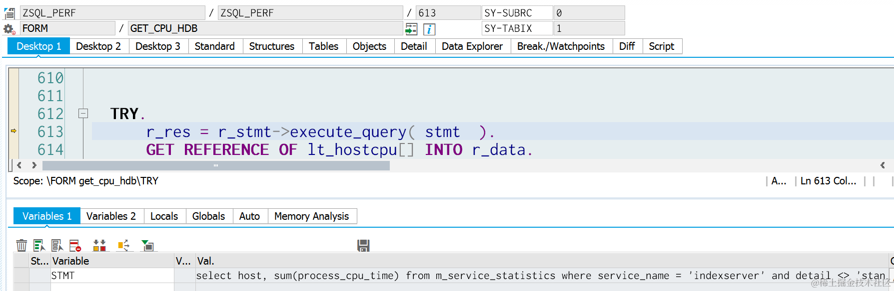Click the scroll right arrow next to left arrow
Screen dimensions: 894x291
tap(34, 165)
